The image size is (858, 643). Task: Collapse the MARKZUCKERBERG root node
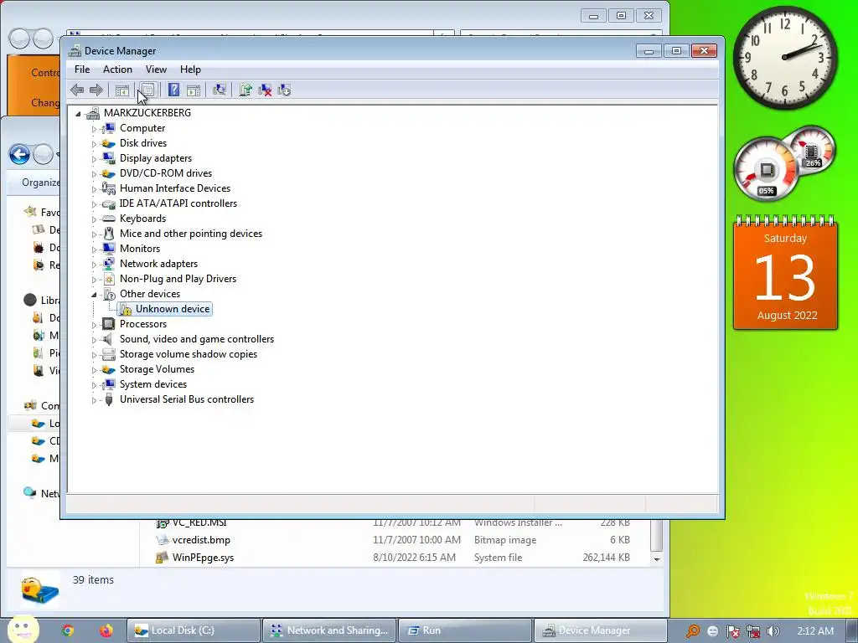[78, 114]
